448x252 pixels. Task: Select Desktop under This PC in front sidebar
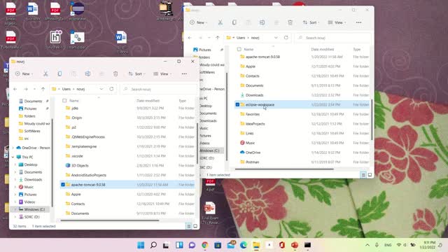(31, 164)
